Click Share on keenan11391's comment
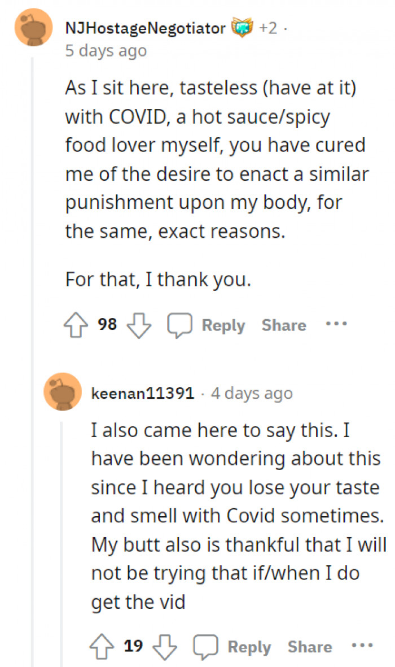 pos(310,647)
